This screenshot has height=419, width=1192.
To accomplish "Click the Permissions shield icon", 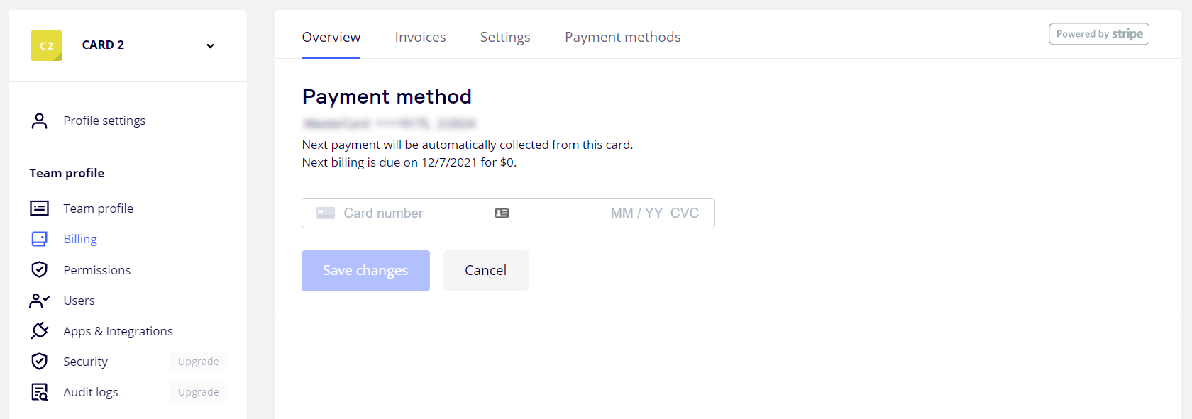I will click(x=40, y=269).
